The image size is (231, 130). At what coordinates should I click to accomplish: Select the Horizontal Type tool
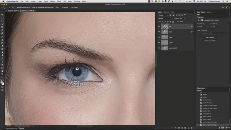pos(2,62)
